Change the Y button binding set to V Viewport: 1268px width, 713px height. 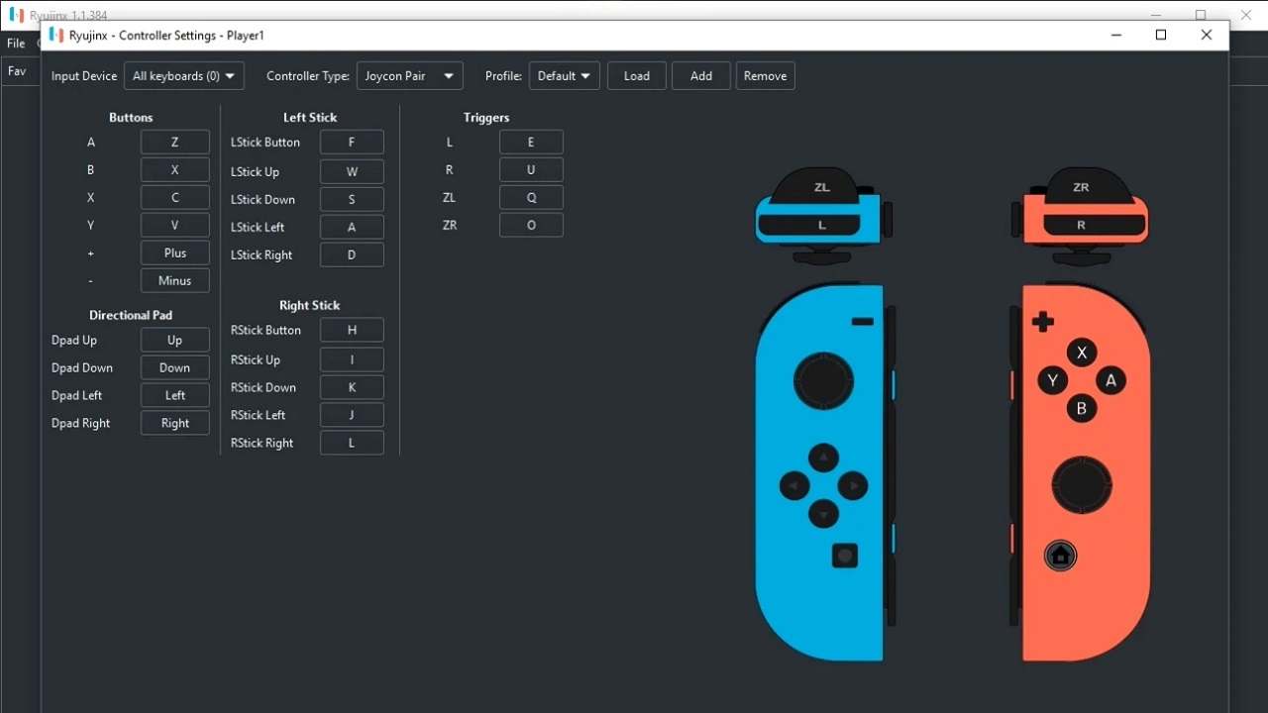175,226
